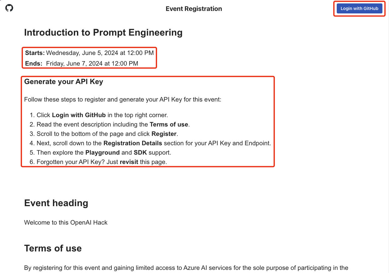Image resolution: width=389 pixels, height=273 pixels.
Task: Click bold Terms of use in step 2
Action: 169,124
